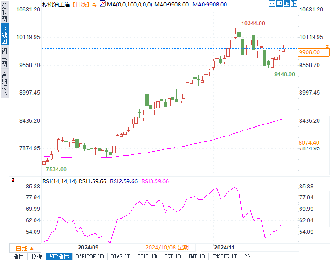
Task: Click the blue MA0:9908.00 value
Action: (209, 5)
